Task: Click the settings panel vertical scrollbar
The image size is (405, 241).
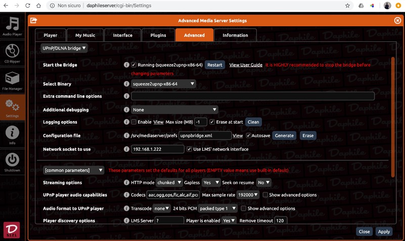Action: click(x=393, y=117)
